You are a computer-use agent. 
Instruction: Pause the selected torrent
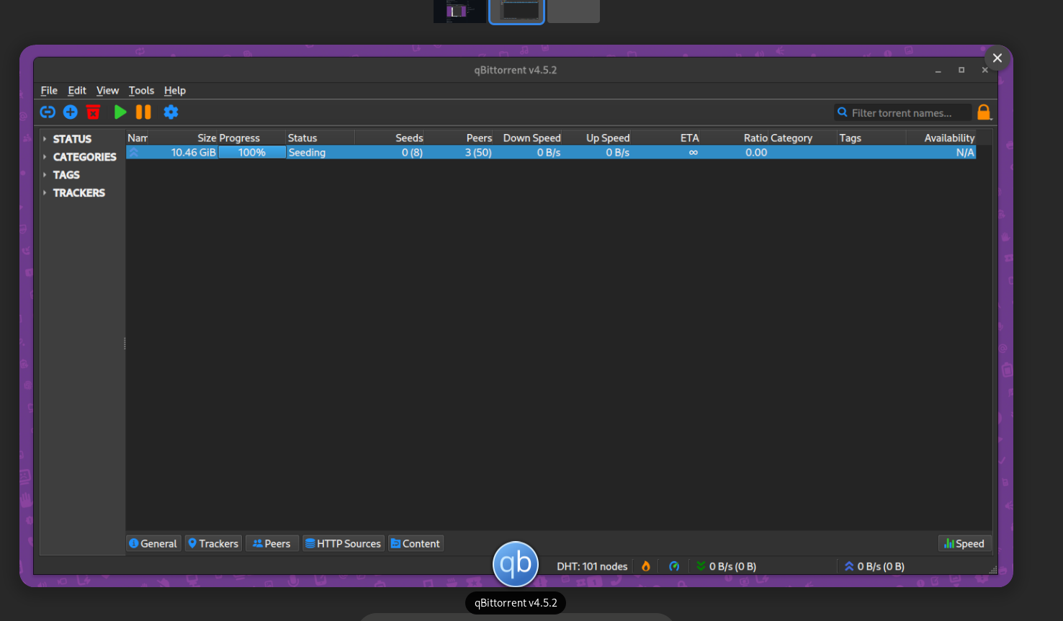click(143, 112)
